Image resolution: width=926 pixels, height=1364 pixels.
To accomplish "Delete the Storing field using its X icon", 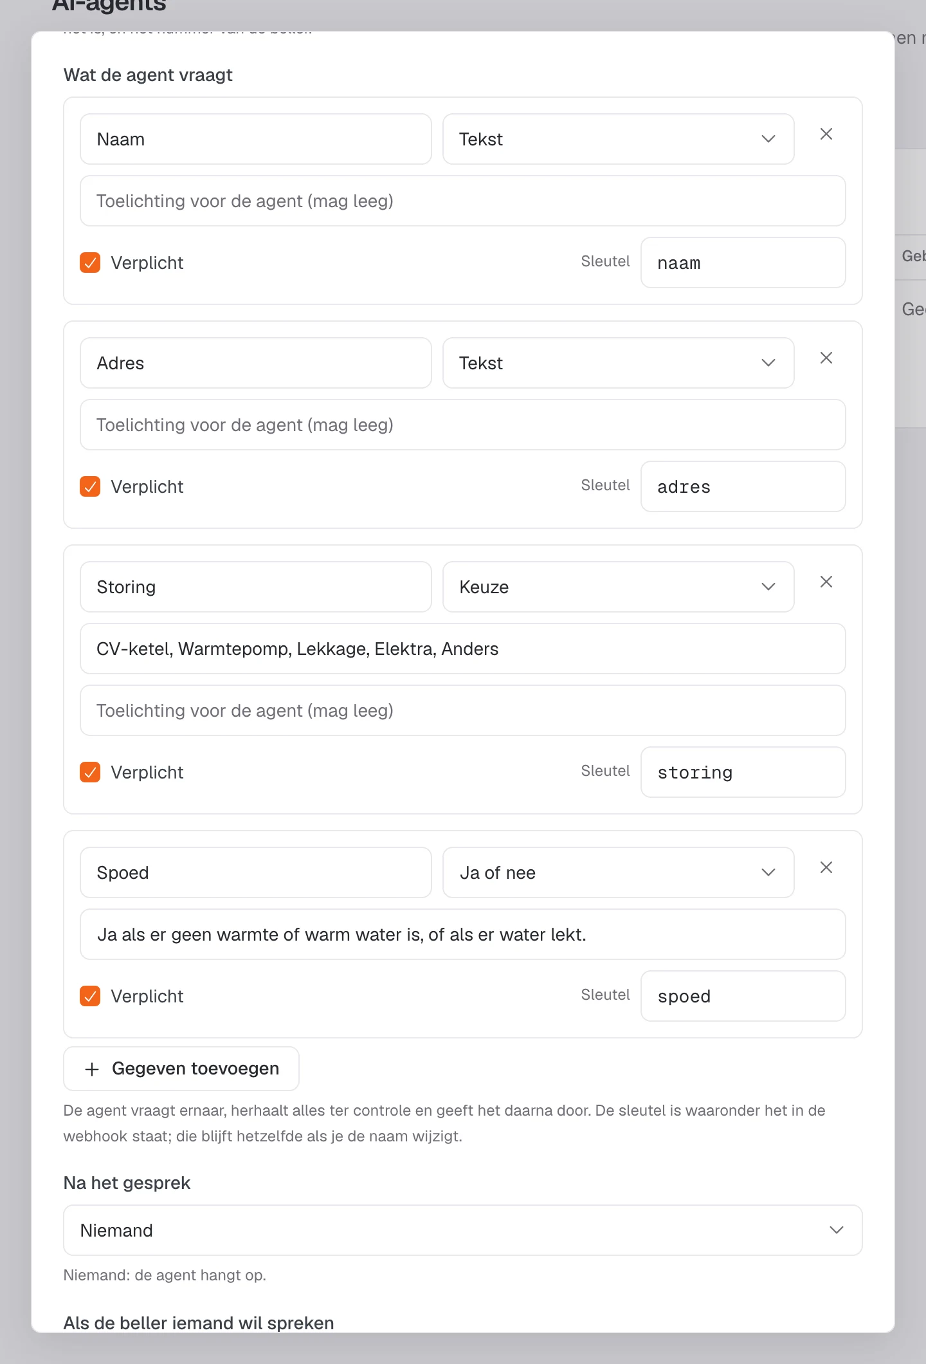I will click(826, 582).
